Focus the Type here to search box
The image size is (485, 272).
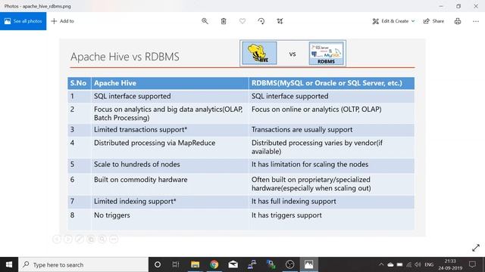(x=83, y=264)
